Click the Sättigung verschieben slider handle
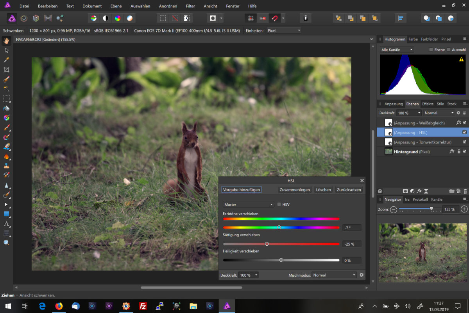 [x=267, y=244]
